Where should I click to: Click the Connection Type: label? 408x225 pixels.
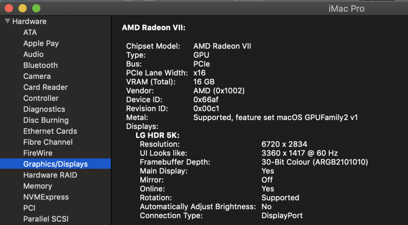171,216
